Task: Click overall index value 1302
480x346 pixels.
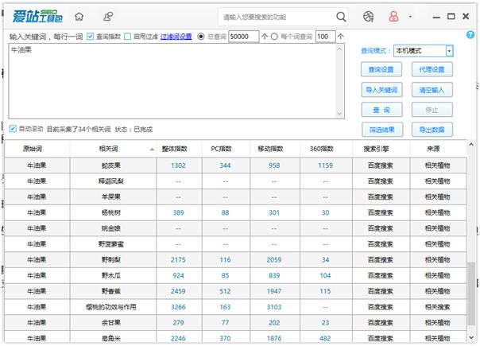Action: pyautogui.click(x=178, y=165)
